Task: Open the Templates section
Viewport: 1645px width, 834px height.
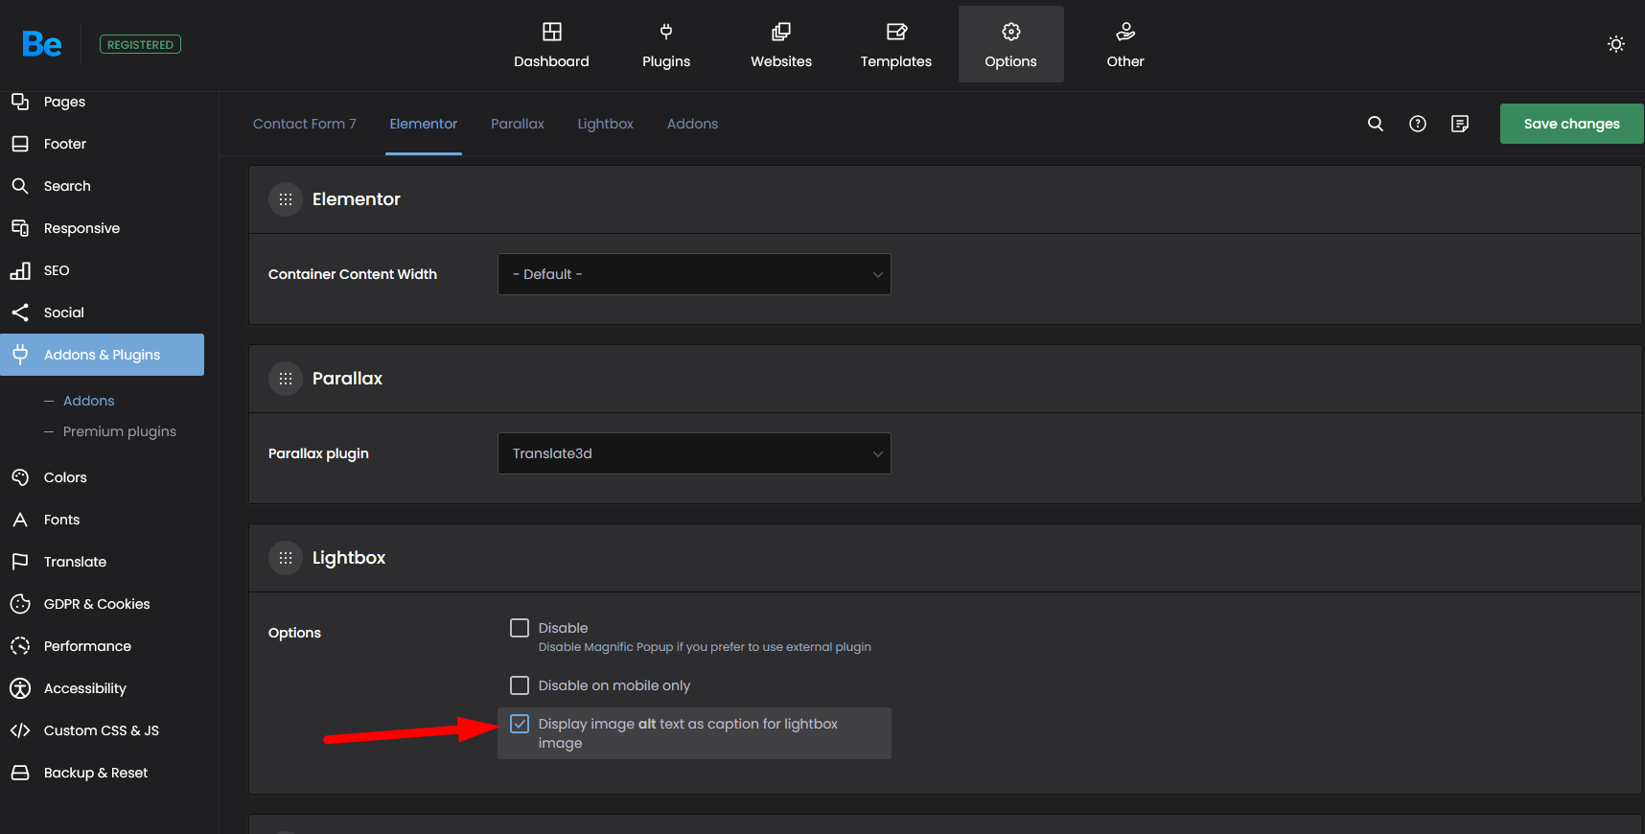Action: pos(896,44)
